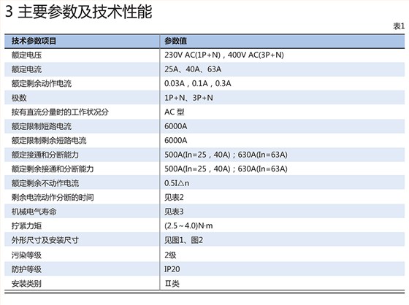
Task: Open the 见表3 reference text
Action: coord(174,212)
